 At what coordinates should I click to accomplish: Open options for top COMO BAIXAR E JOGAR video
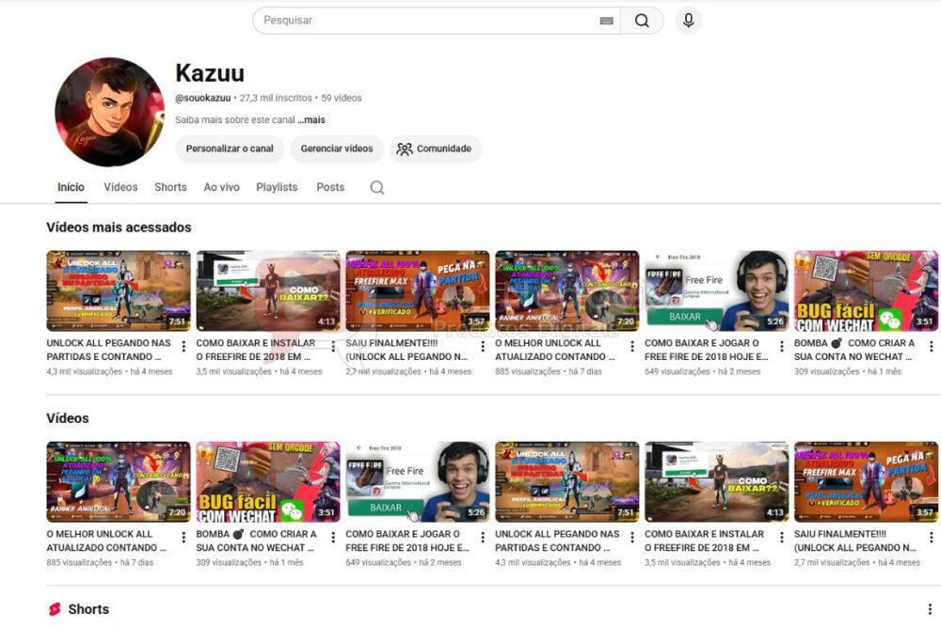coord(781,346)
